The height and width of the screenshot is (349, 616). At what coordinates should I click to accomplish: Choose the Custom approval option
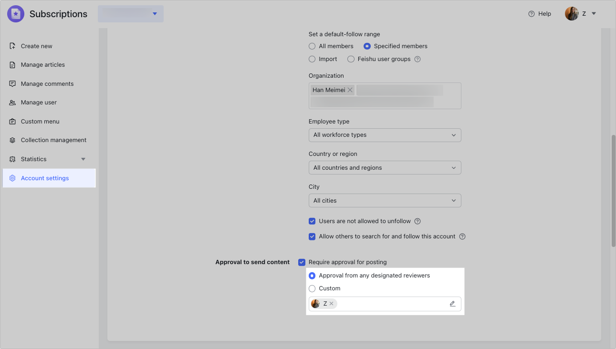tap(312, 288)
